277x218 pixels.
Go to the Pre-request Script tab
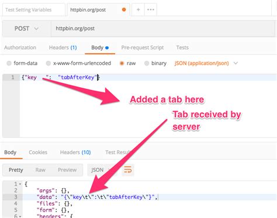[143, 47]
